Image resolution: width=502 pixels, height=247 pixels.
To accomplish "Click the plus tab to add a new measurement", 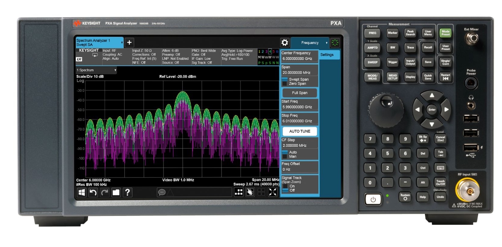I will pos(129,42).
